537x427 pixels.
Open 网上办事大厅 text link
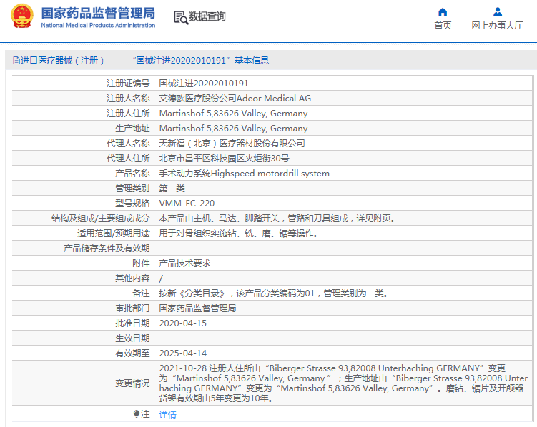tap(497, 25)
